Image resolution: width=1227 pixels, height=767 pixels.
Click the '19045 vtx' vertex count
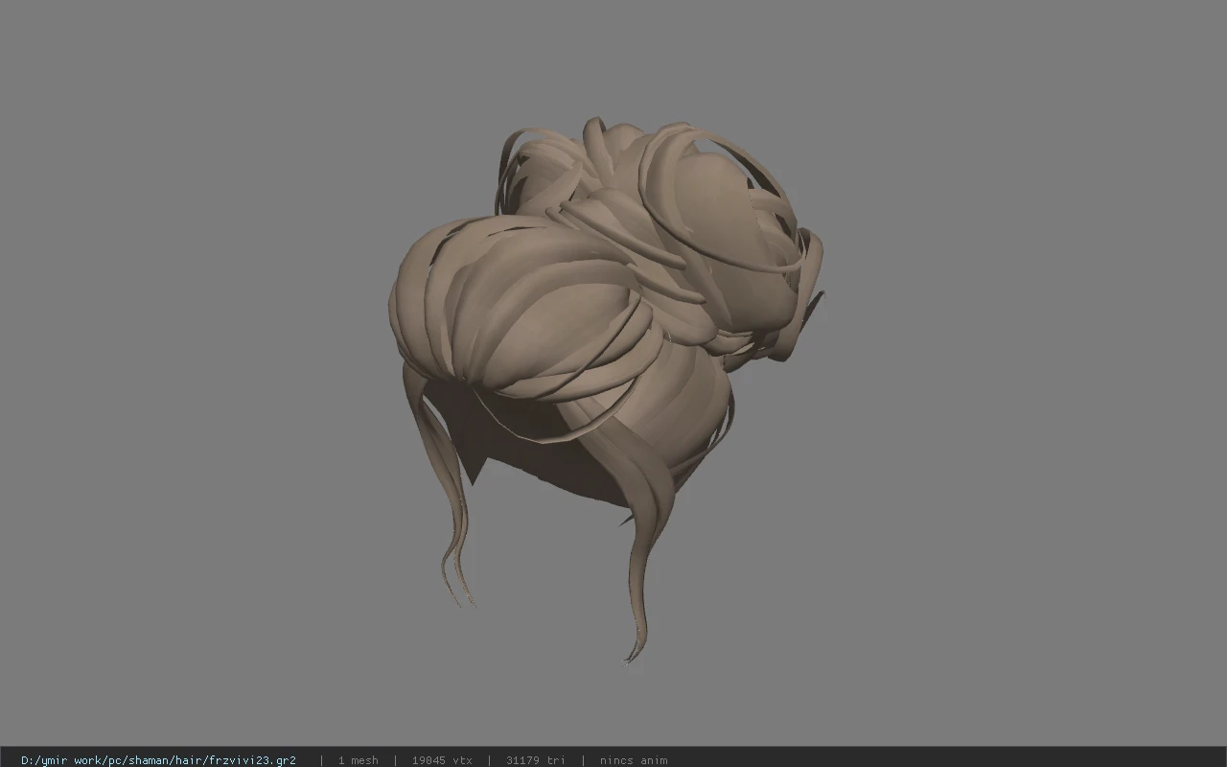(442, 760)
